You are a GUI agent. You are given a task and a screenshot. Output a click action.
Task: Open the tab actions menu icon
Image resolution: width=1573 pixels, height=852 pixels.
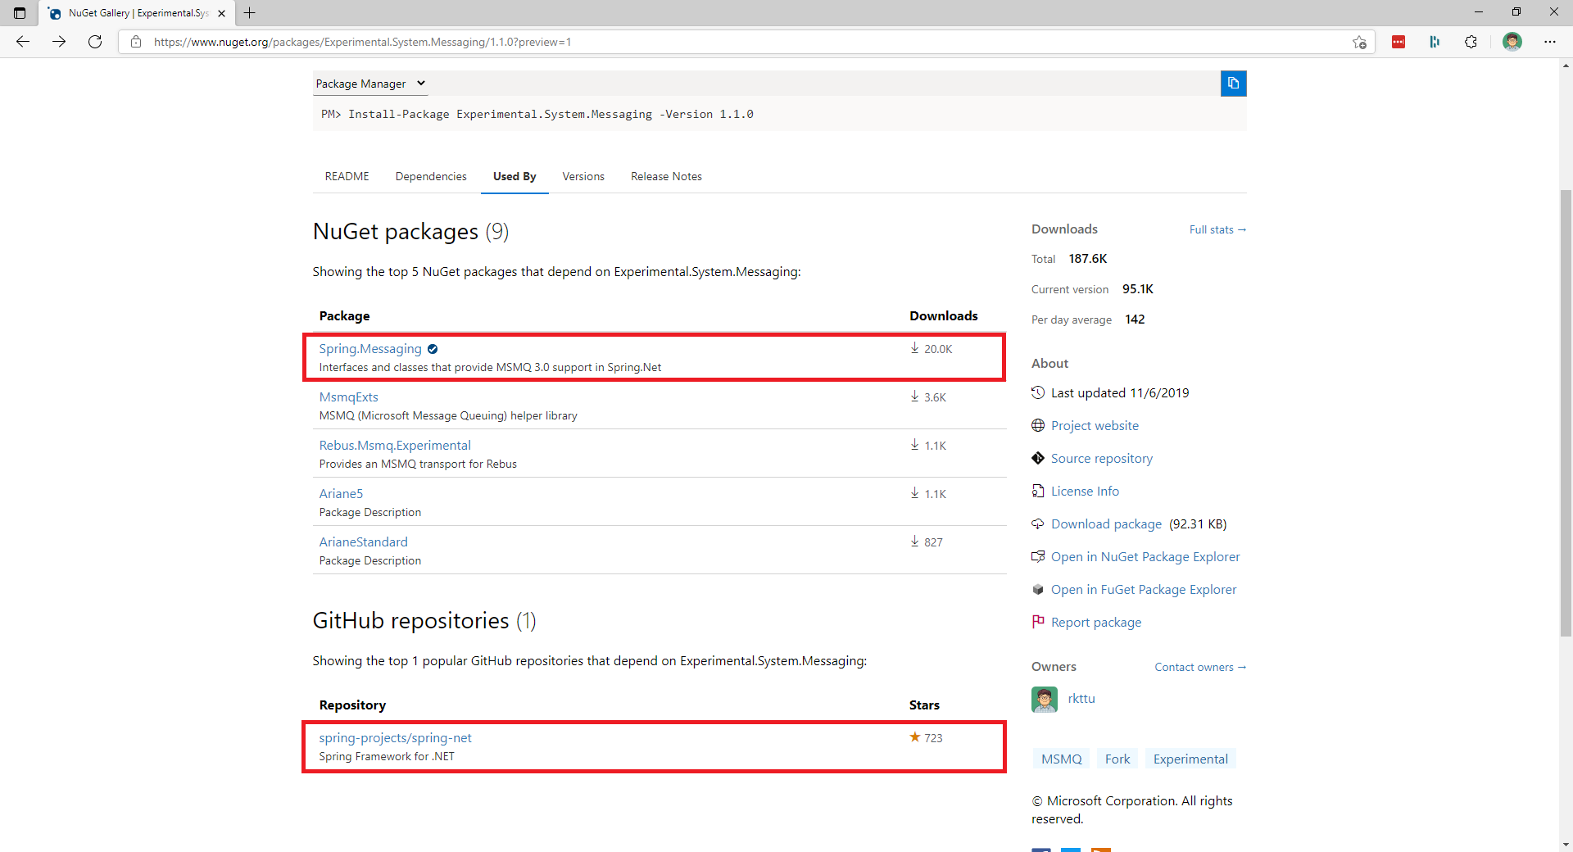20,13
